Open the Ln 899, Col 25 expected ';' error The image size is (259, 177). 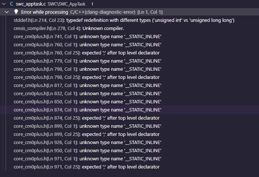(x=86, y=134)
